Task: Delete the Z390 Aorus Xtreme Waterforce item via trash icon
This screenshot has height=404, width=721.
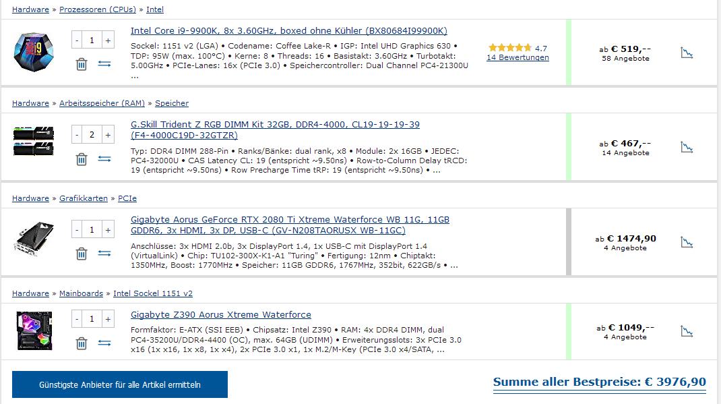Action: [82, 343]
